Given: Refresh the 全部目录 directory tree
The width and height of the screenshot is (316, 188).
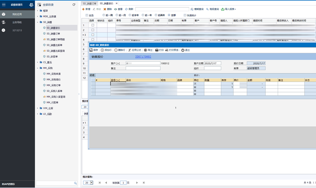Looking at the screenshot, I should [x=74, y=5].
